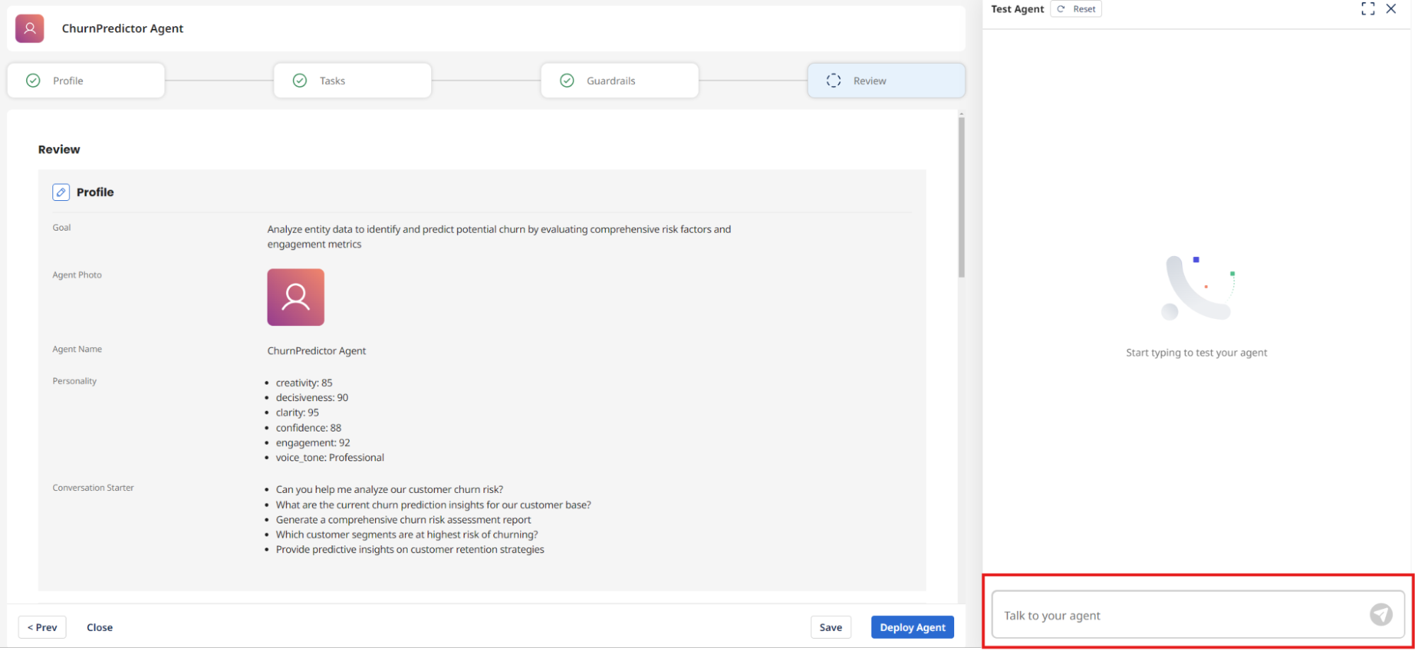1415x650 pixels.
Task: Click the Guardrails step checkmark icon
Action: tap(567, 80)
